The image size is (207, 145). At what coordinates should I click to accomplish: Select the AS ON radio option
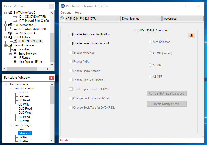(x=150, y=65)
